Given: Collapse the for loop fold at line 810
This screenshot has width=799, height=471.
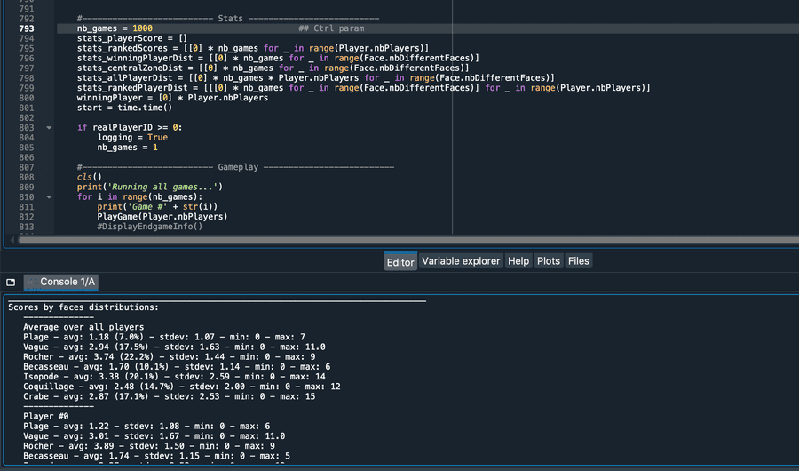Looking at the screenshot, I should coord(49,197).
